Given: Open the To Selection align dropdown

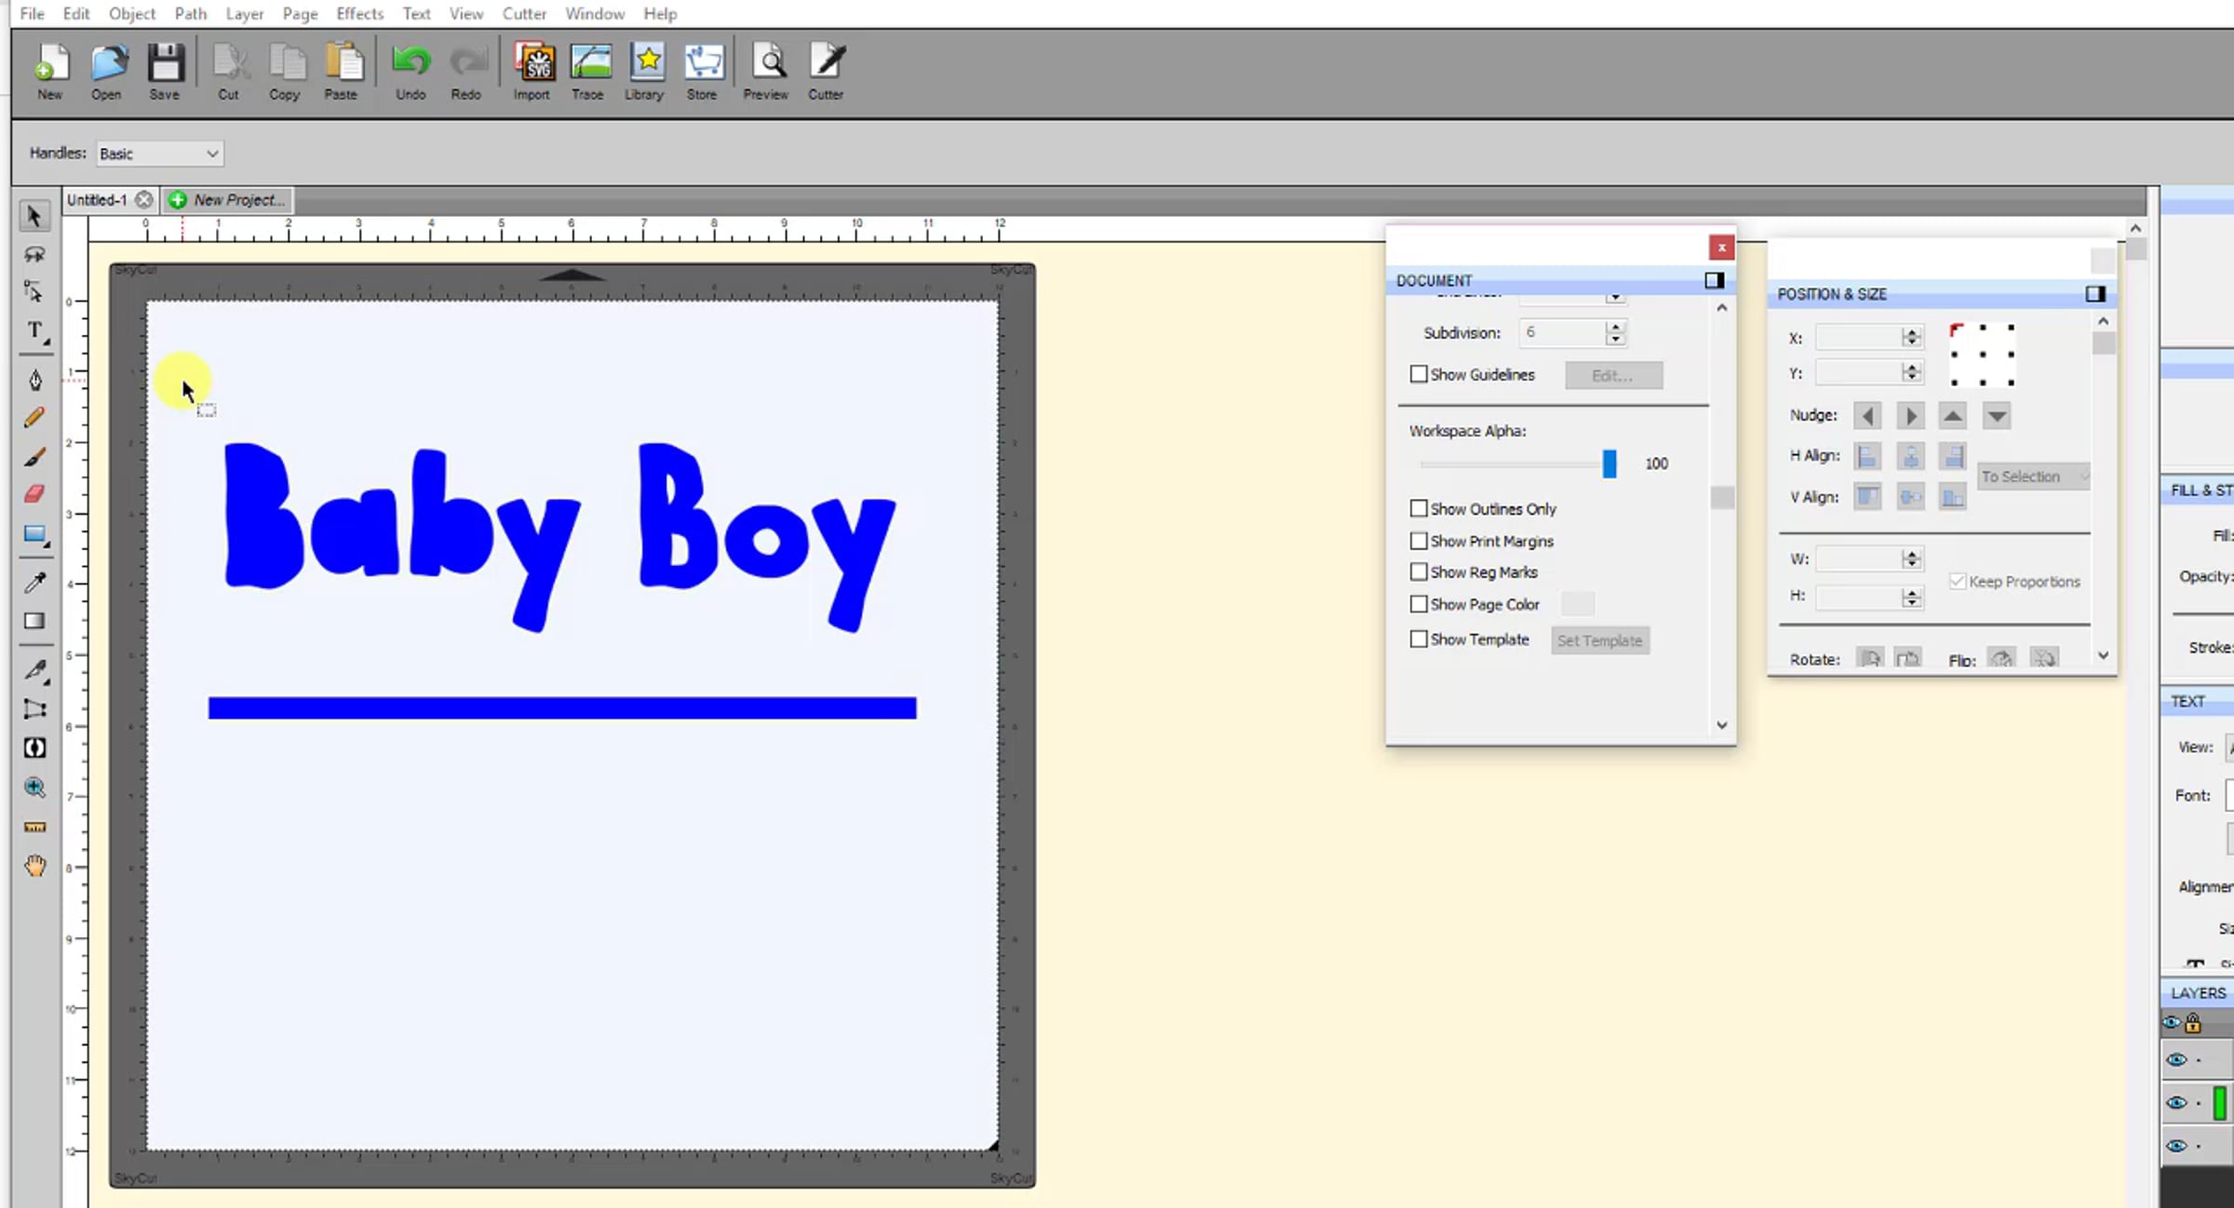Looking at the screenshot, I should point(2033,476).
